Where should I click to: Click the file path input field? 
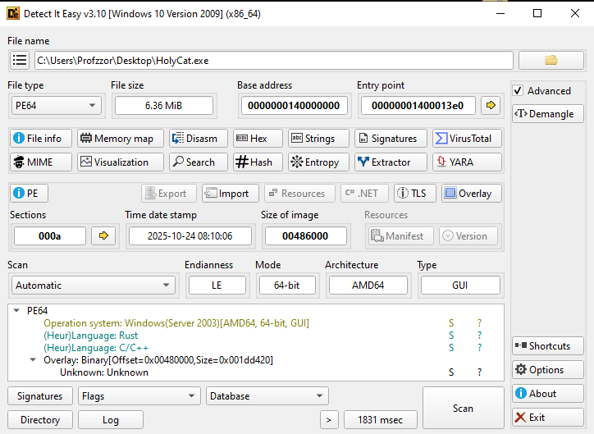pyautogui.click(x=273, y=61)
